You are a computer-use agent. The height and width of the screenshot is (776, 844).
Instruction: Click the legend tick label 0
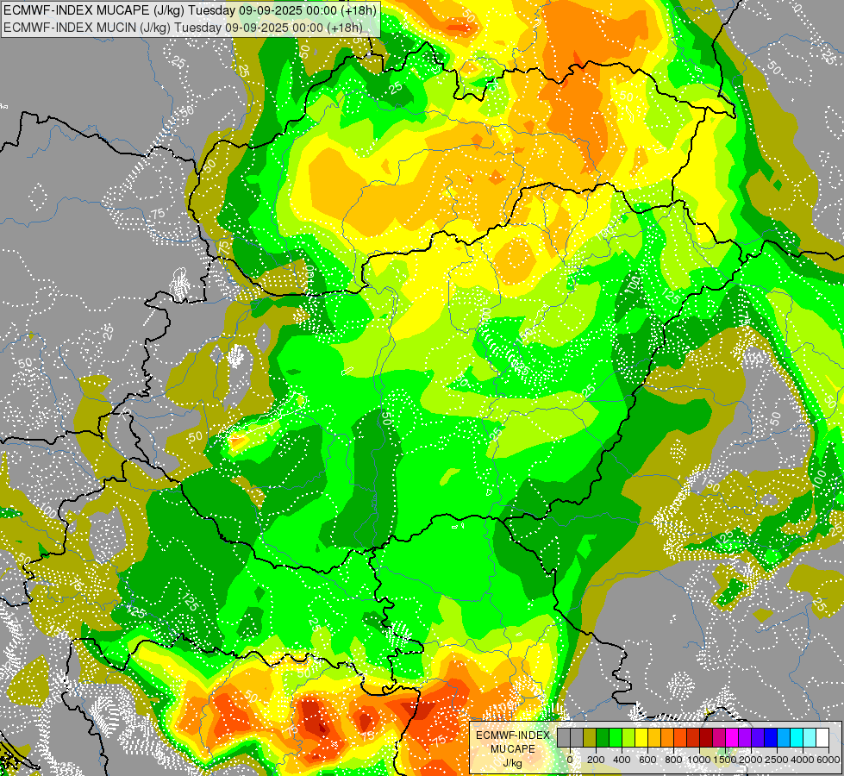pos(570,760)
